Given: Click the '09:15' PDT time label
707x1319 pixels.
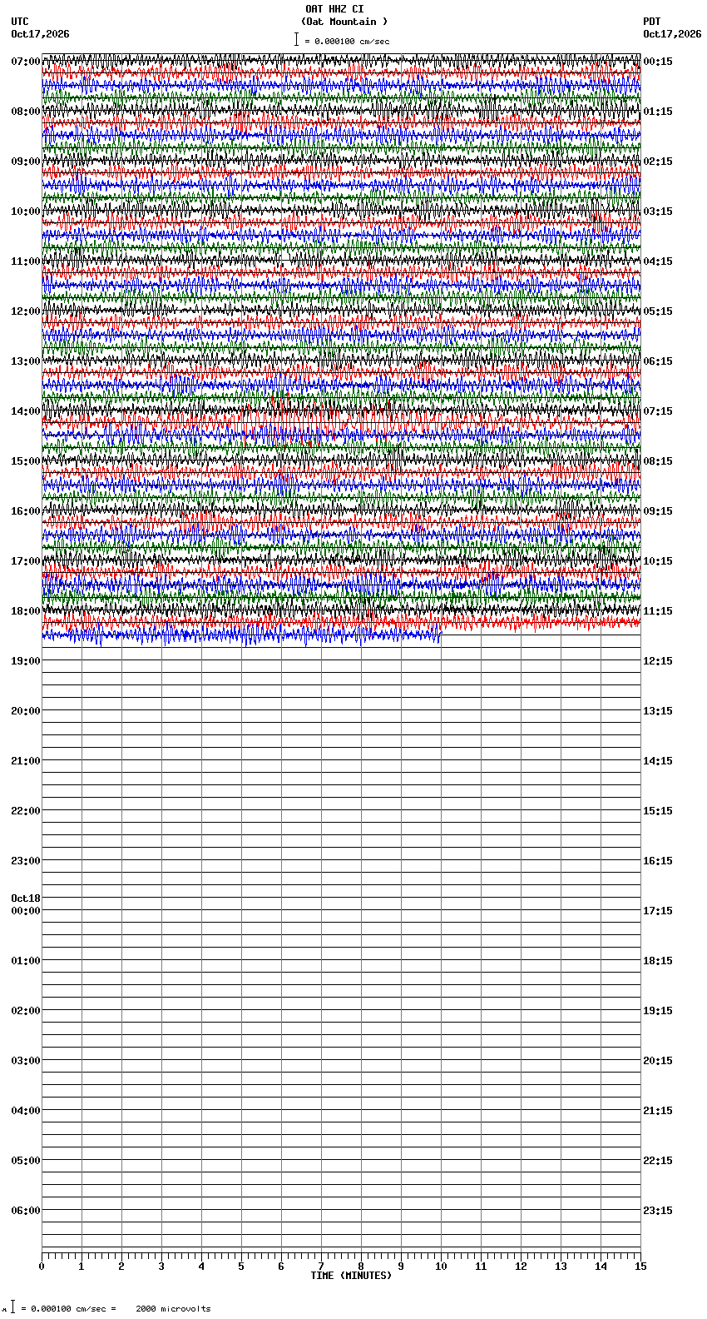Looking at the screenshot, I should (x=658, y=511).
